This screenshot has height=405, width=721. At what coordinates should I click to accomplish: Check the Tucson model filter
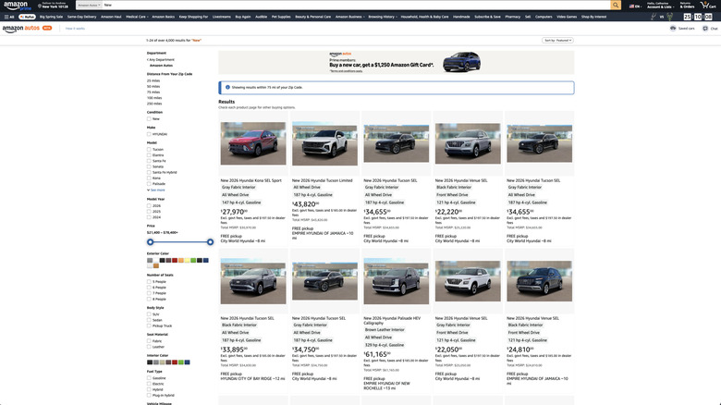pos(149,149)
